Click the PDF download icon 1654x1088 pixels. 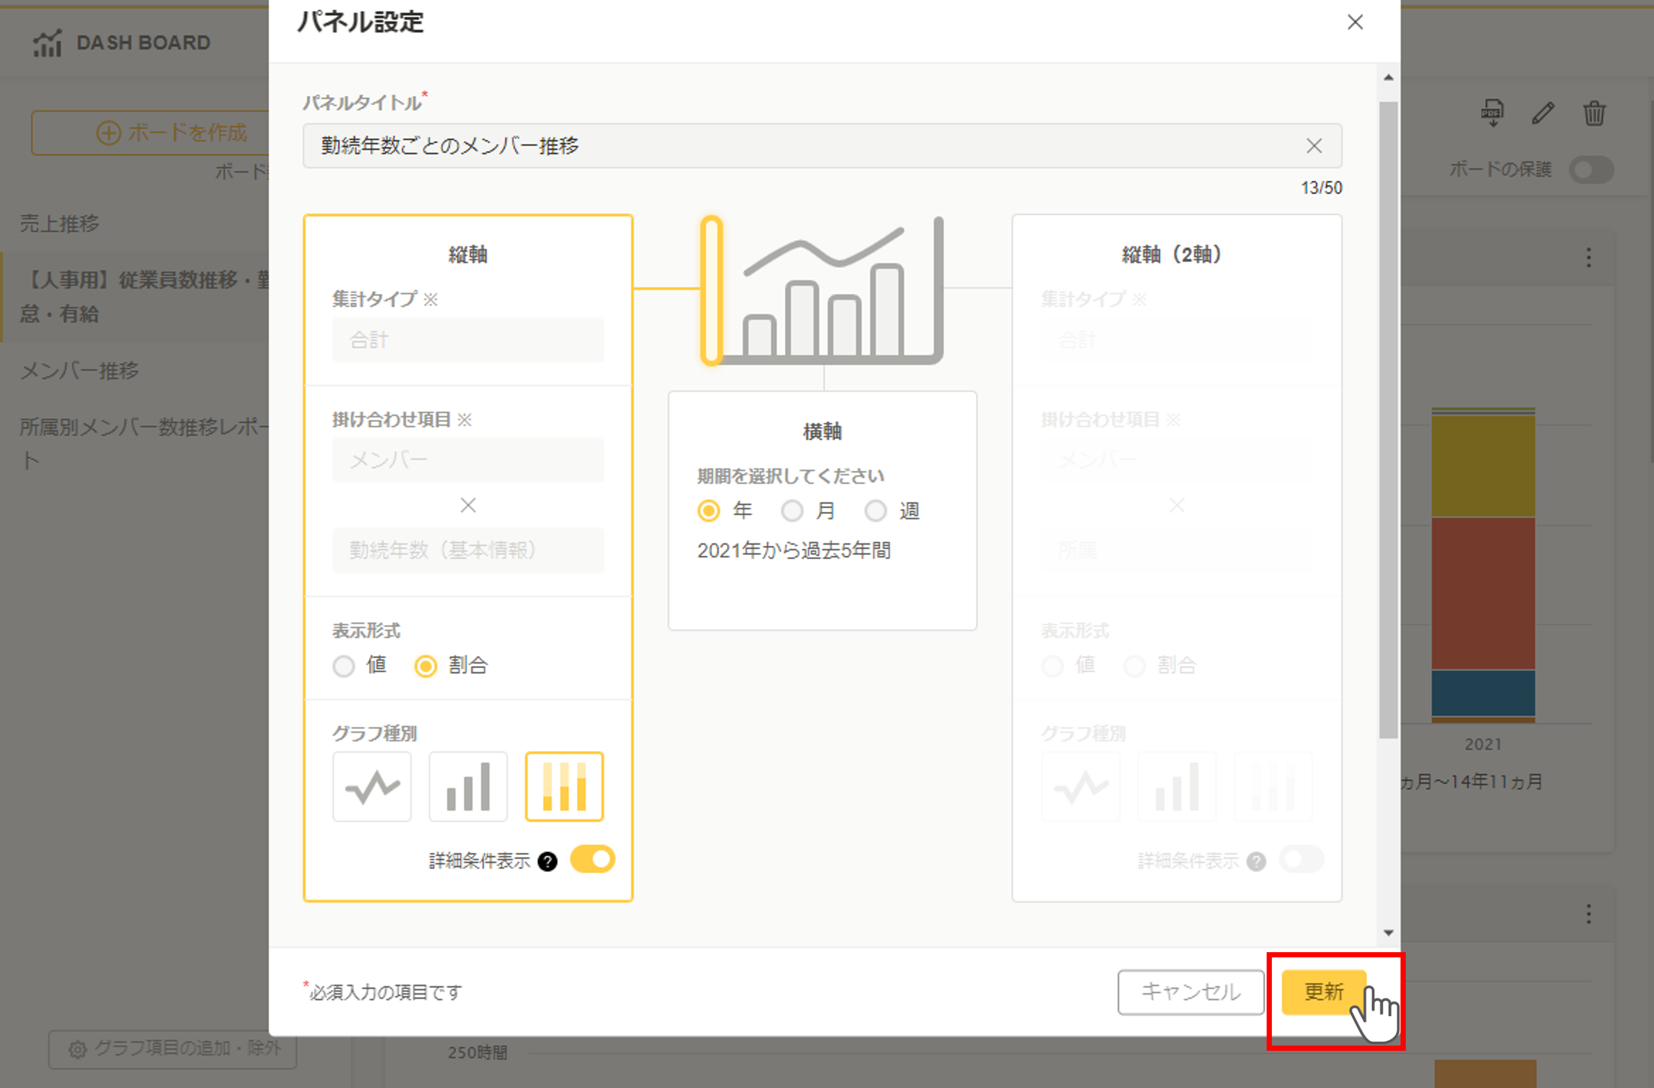tap(1492, 112)
